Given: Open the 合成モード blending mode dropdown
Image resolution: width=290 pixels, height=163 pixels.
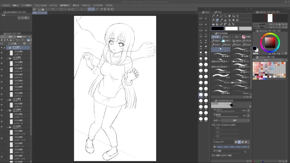Looking at the screenshot, I should click(236, 120).
